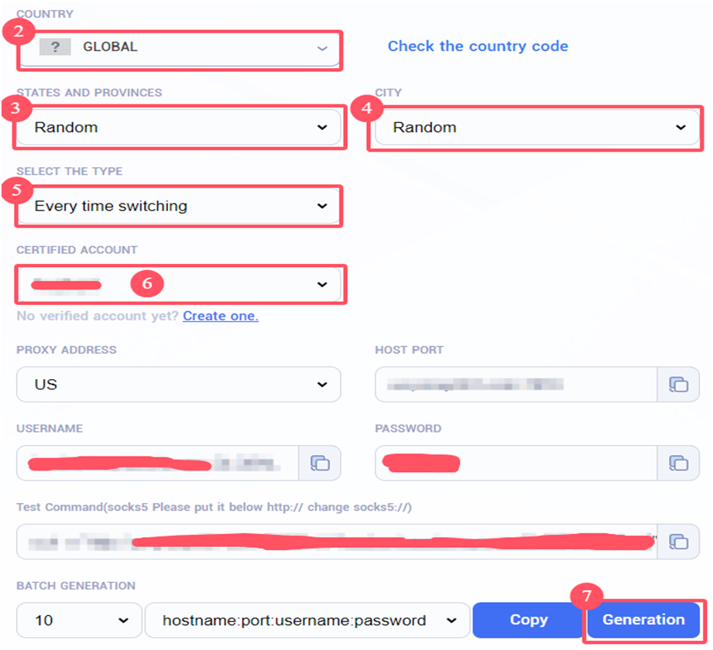Expand the Certified Account dropdown
This screenshot has width=713, height=650.
tap(179, 285)
